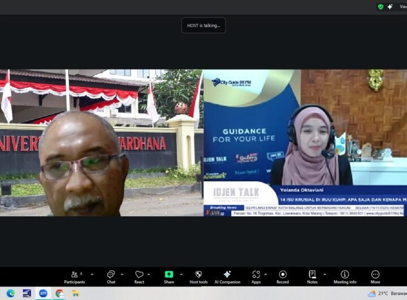Image resolution: width=407 pixels, height=300 pixels.
Task: Select Yolanda Oktaviani's video tile
Action: 305,143
